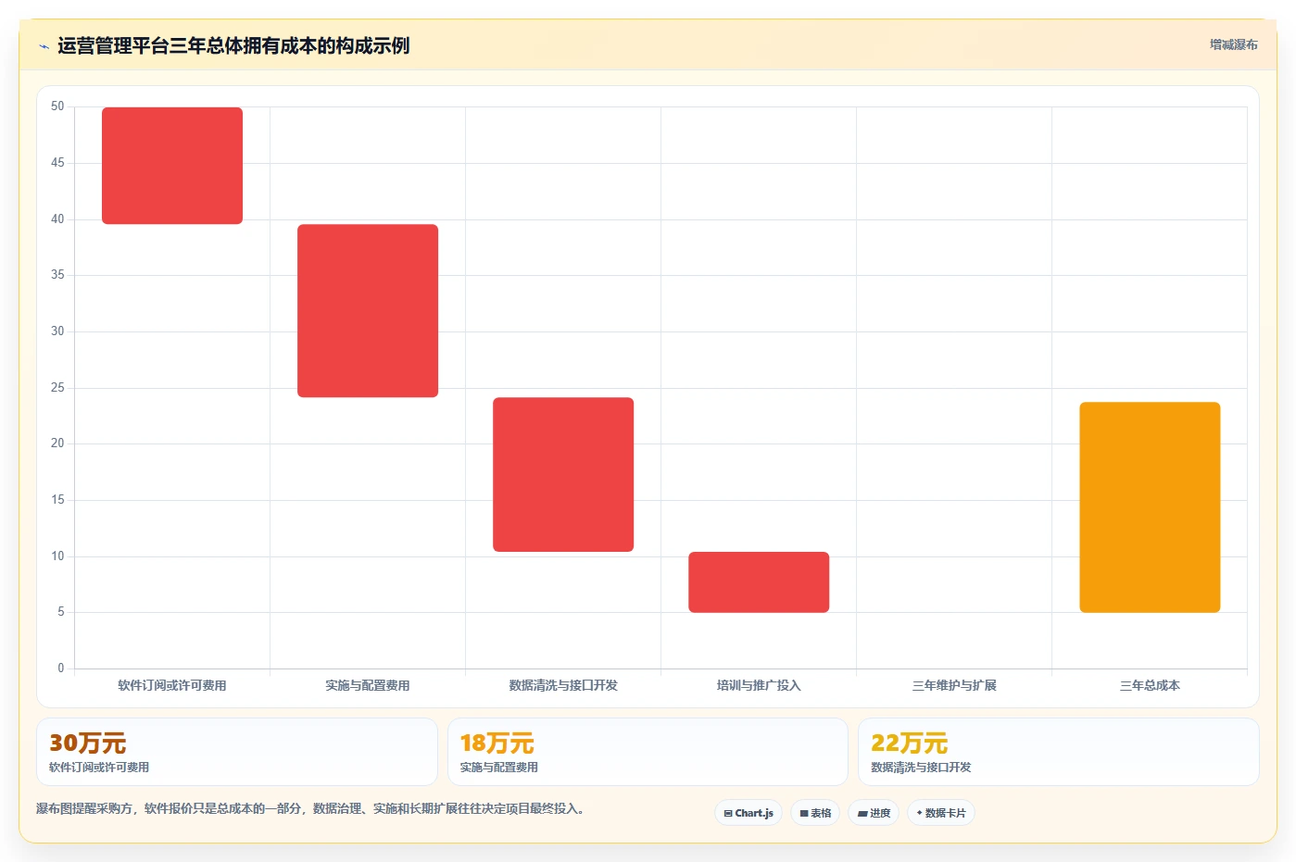
Task: Select the Chart.js pill tag
Action: 749,813
